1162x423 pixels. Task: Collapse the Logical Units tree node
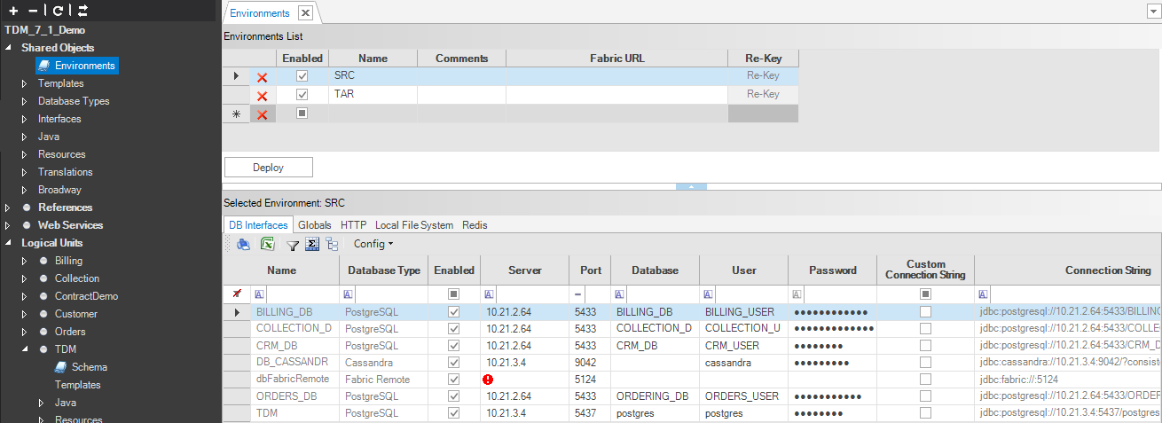click(9, 243)
